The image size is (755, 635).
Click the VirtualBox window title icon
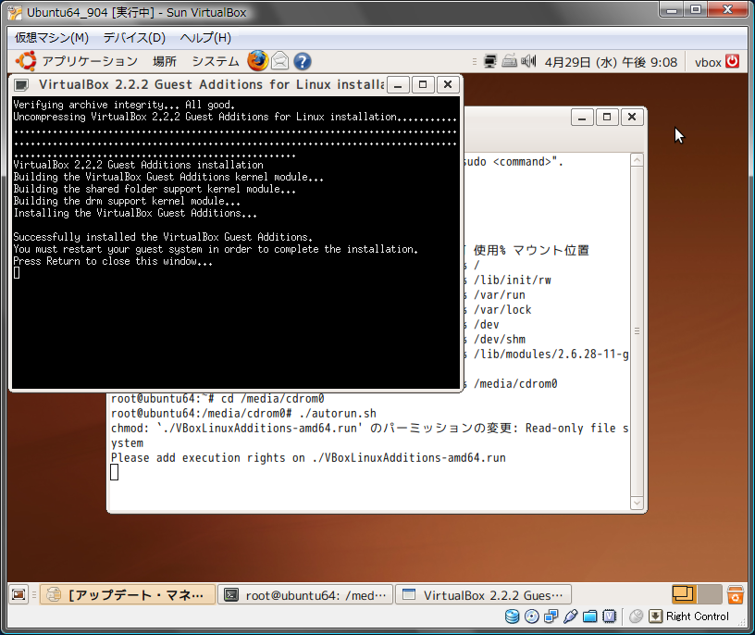15,13
